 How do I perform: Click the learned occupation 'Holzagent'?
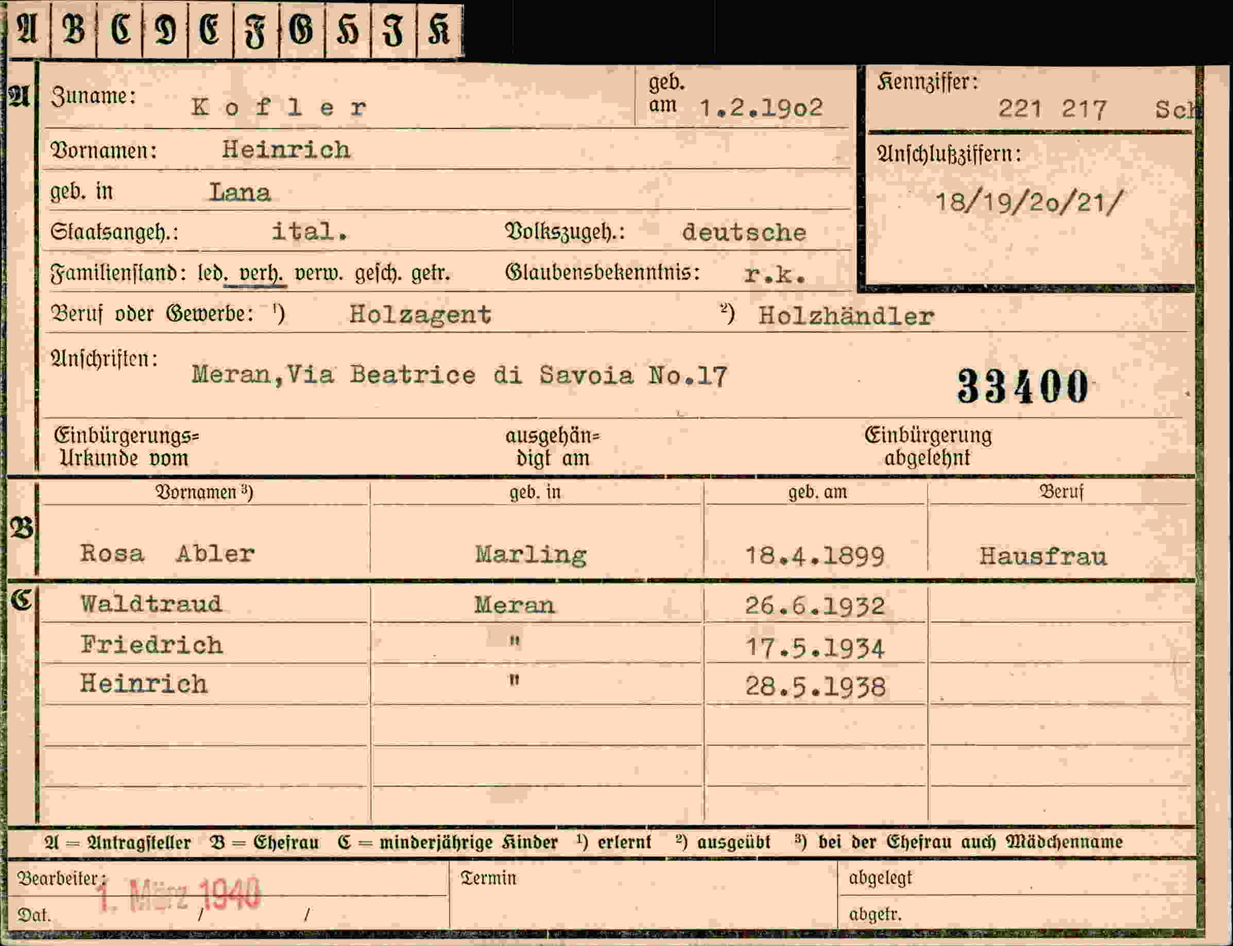pos(420,314)
